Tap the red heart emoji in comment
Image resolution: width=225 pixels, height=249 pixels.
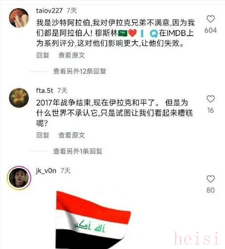click(132, 33)
